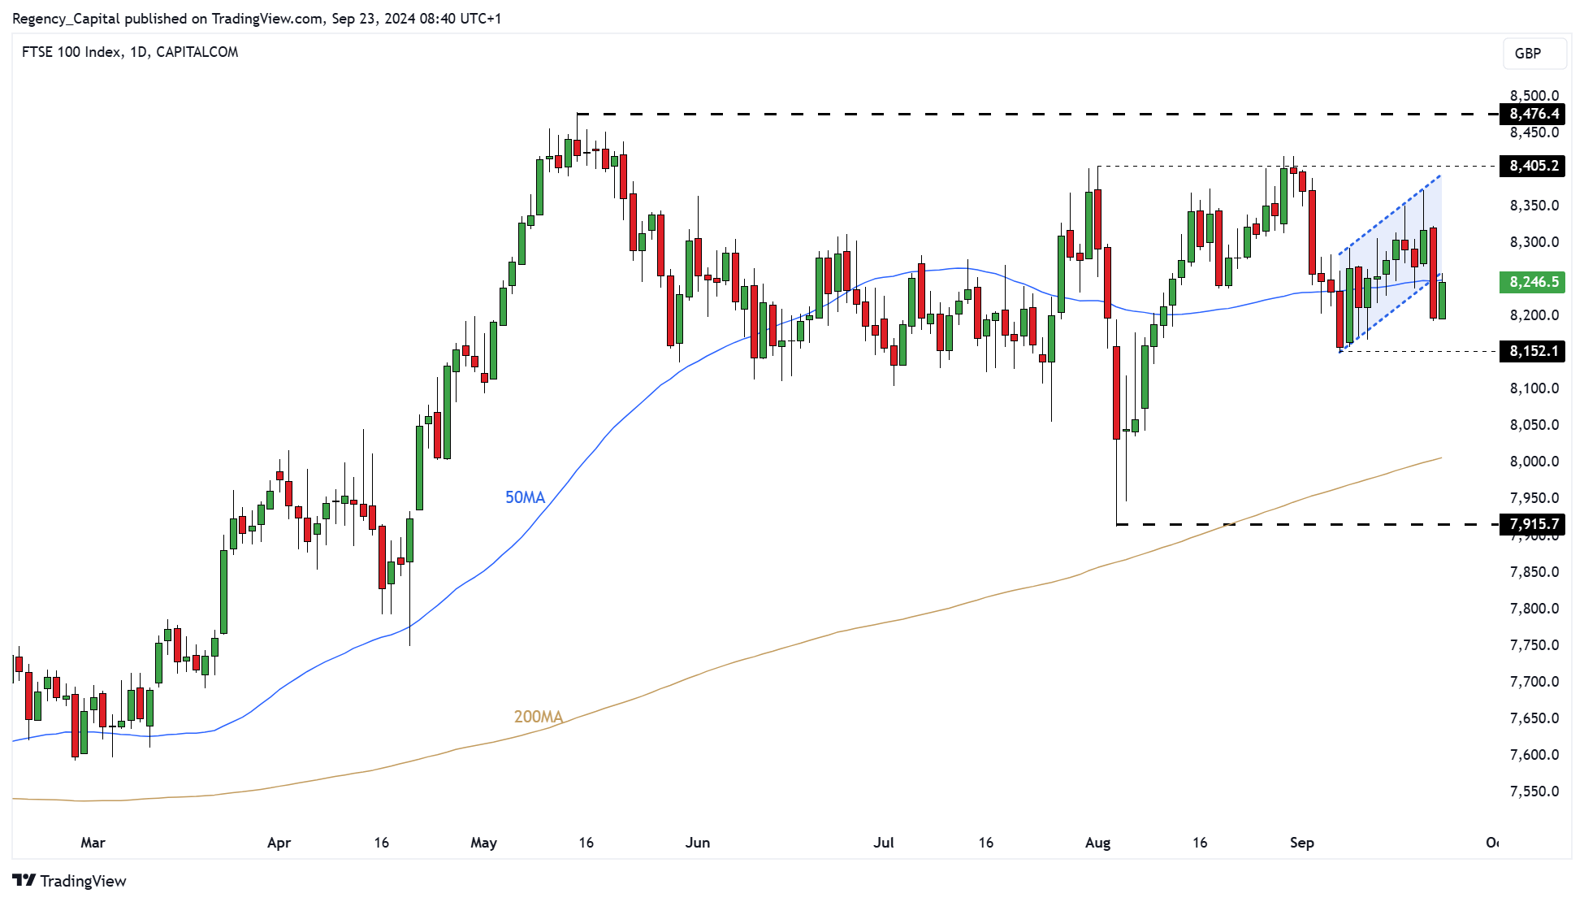
Task: Click the Jun date axis label
Action: point(697,843)
